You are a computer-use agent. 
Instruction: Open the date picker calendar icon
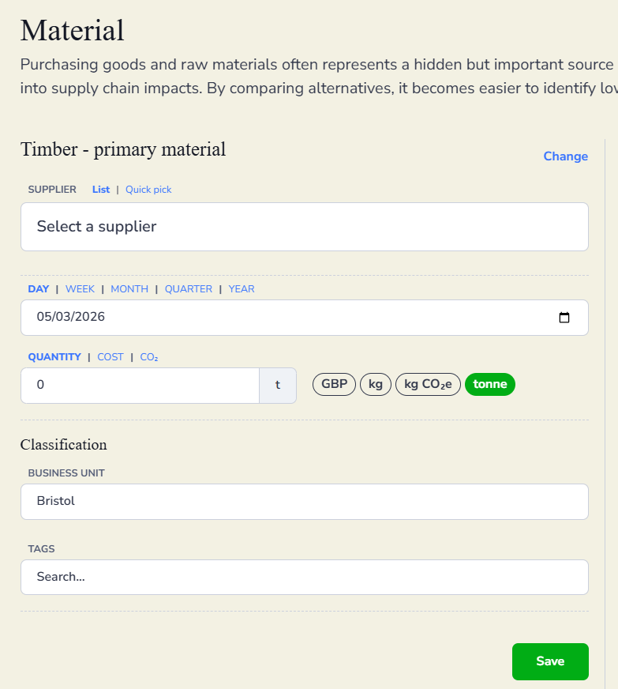(564, 318)
